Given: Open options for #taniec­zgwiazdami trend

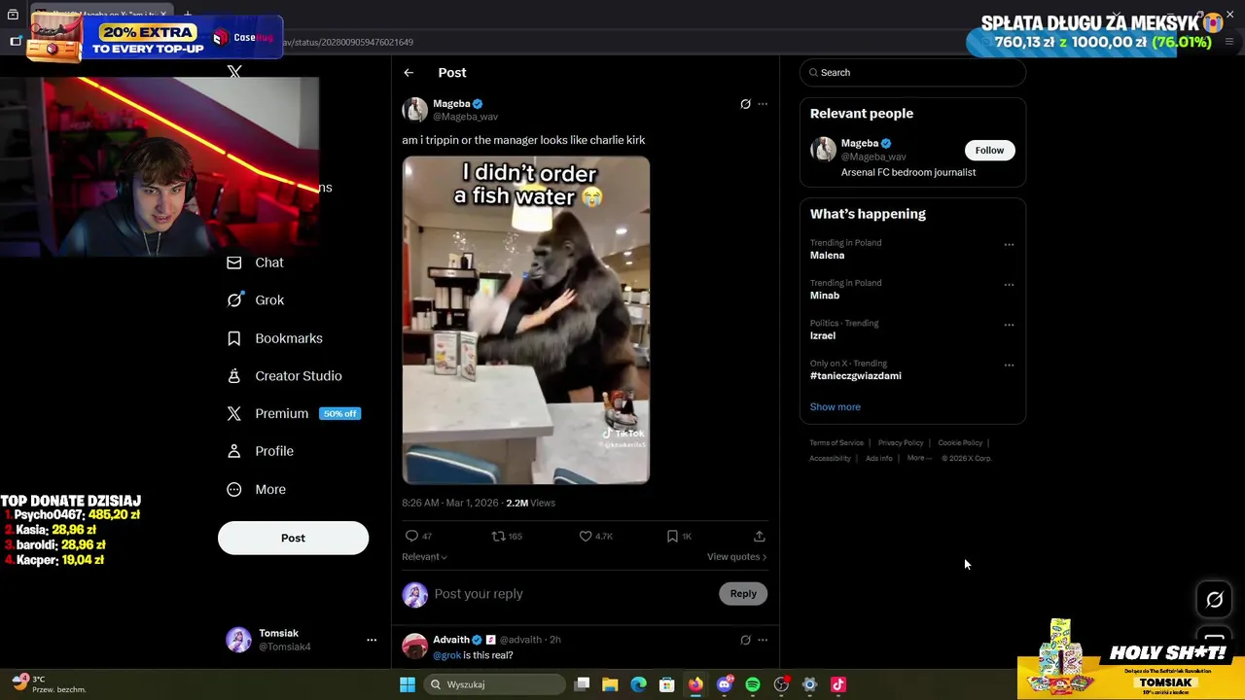Looking at the screenshot, I should (1009, 366).
